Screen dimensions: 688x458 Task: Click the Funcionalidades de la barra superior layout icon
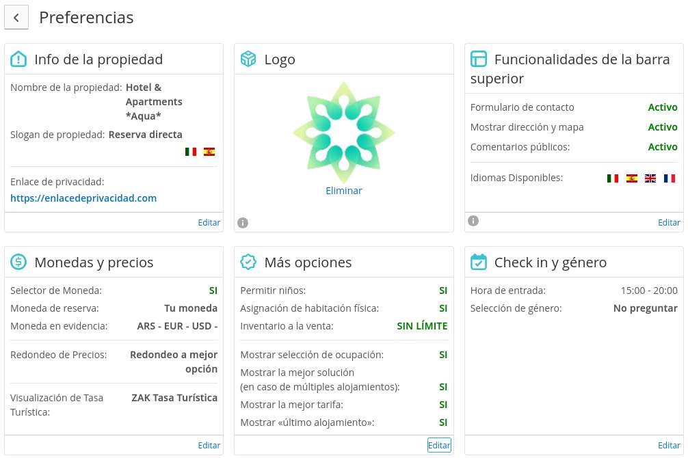pos(479,59)
